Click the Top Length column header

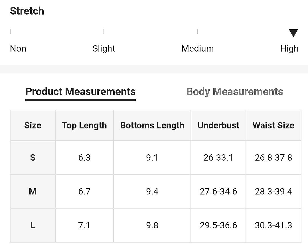click(84, 125)
